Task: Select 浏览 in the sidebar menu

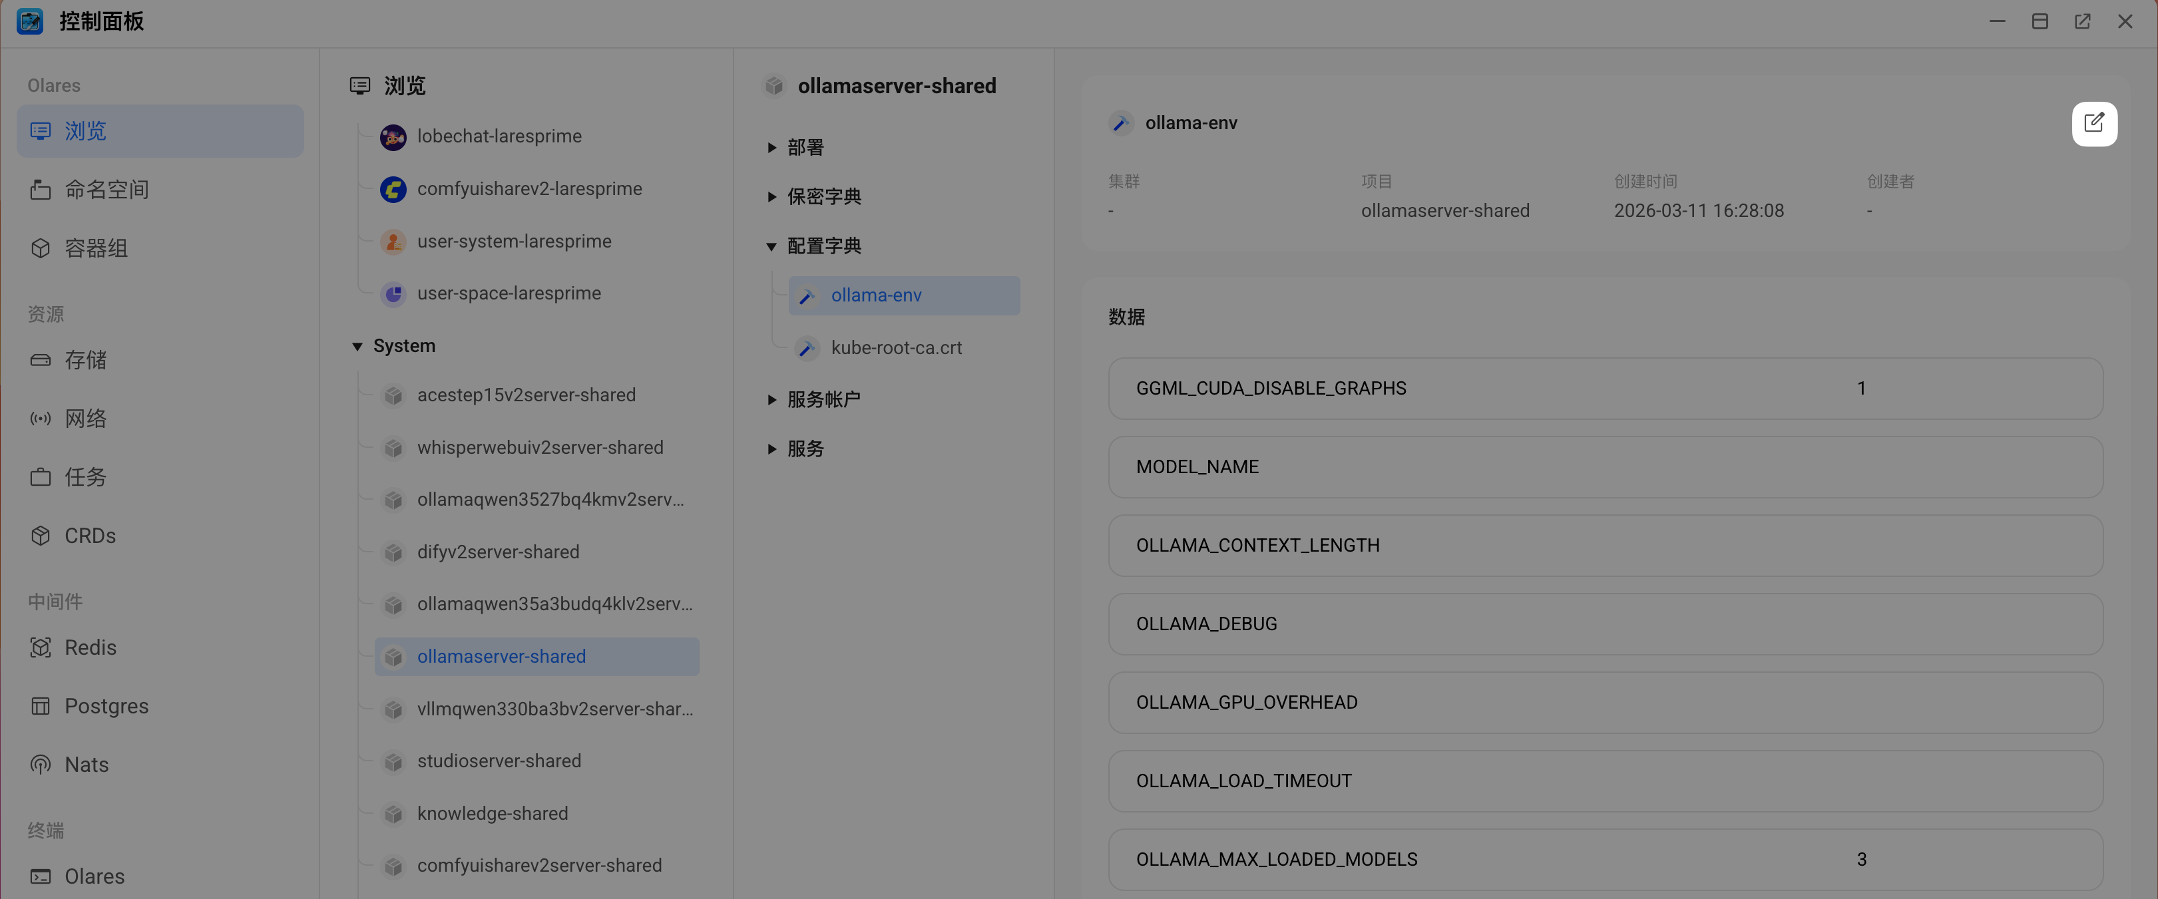Action: click(x=84, y=130)
